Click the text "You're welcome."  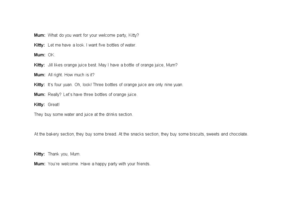tap(63, 164)
